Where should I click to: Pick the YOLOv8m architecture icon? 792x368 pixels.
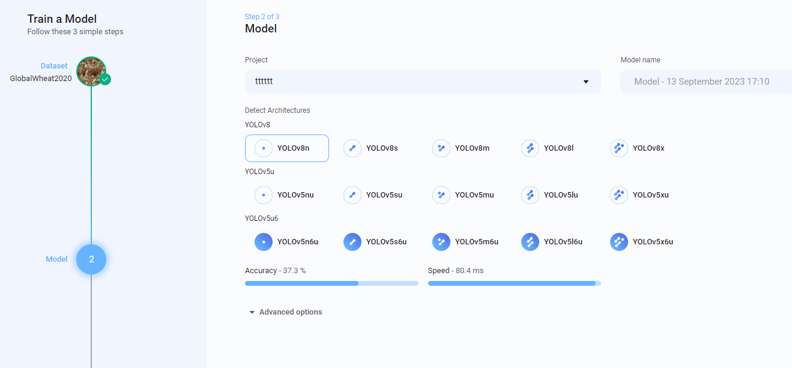(x=441, y=148)
